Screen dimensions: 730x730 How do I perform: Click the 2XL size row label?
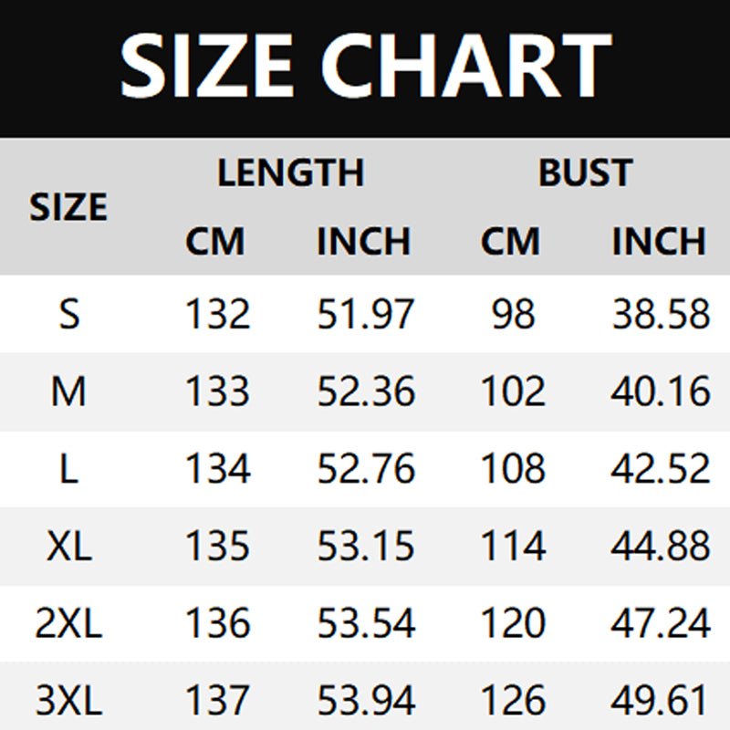click(69, 624)
